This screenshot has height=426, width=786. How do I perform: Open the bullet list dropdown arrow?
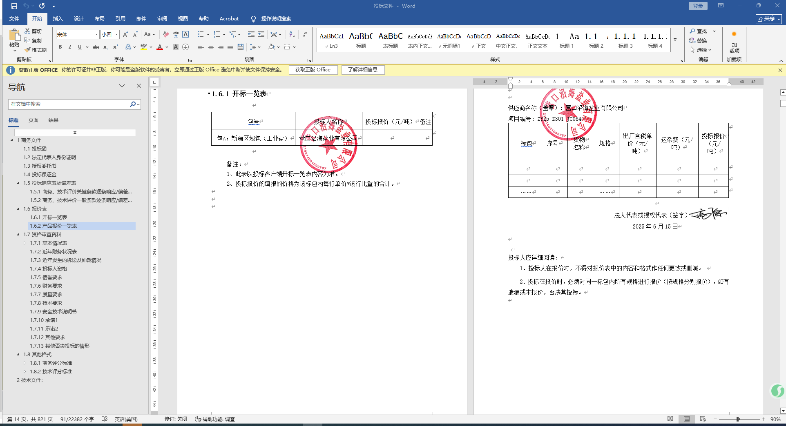(208, 34)
